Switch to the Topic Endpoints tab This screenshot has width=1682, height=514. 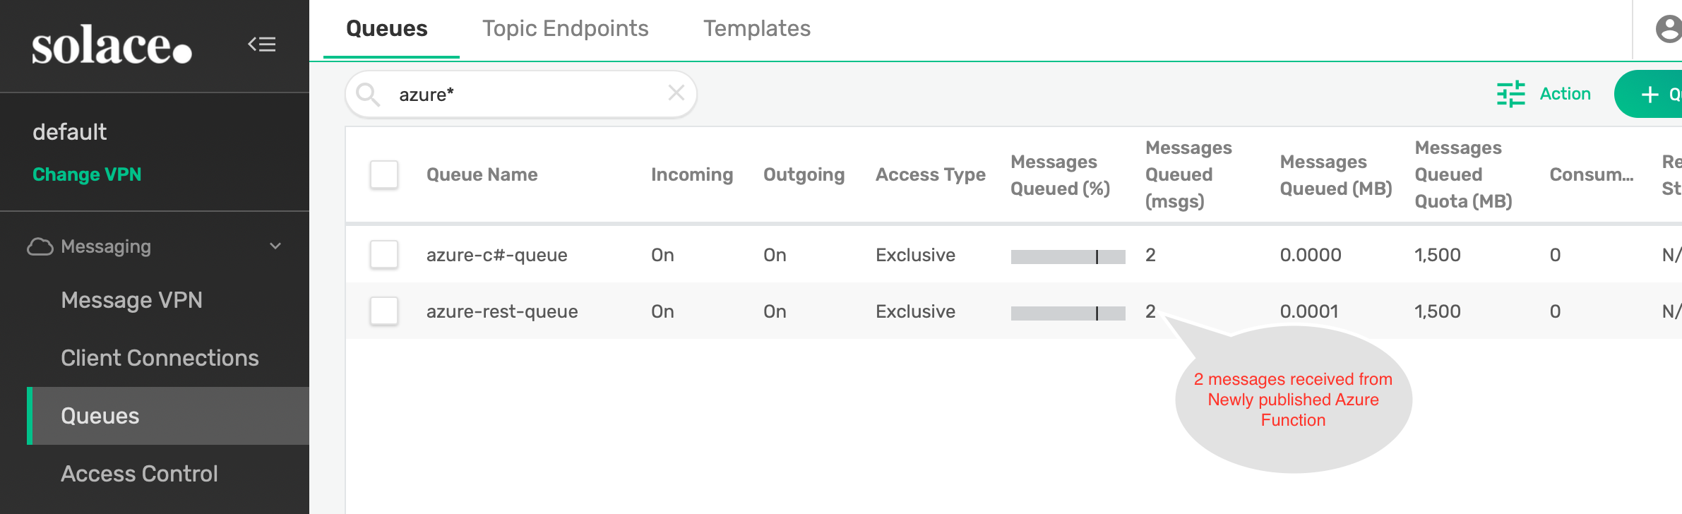(x=565, y=28)
